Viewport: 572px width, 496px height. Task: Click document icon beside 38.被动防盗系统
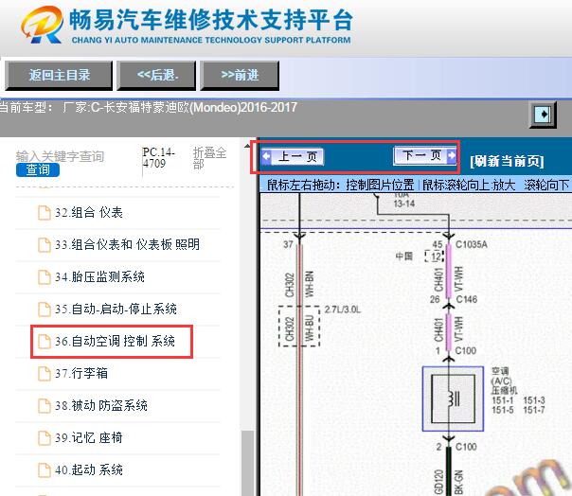tap(45, 406)
